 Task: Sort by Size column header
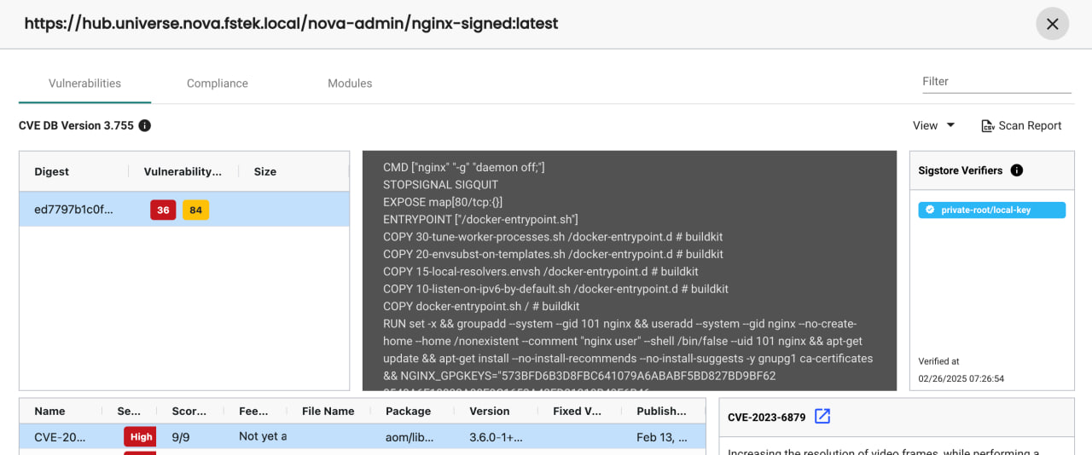coord(265,171)
